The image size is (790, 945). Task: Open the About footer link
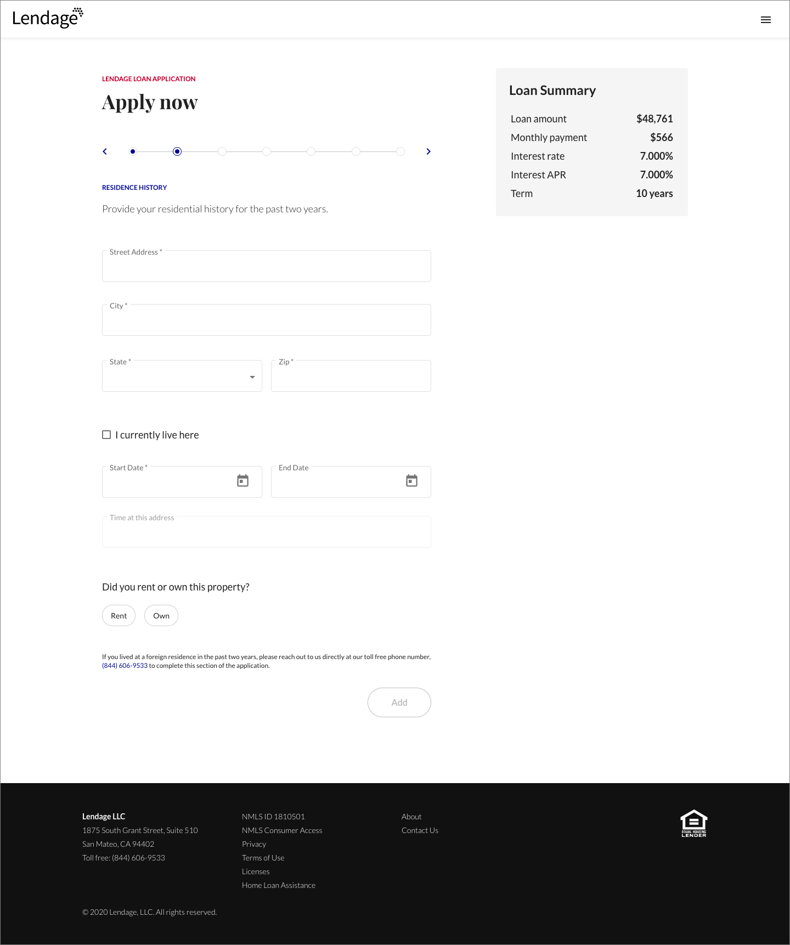[411, 817]
